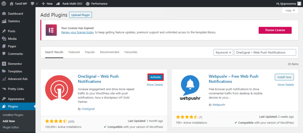
Task: Install the Webpushr plugin now
Action: click(284, 77)
